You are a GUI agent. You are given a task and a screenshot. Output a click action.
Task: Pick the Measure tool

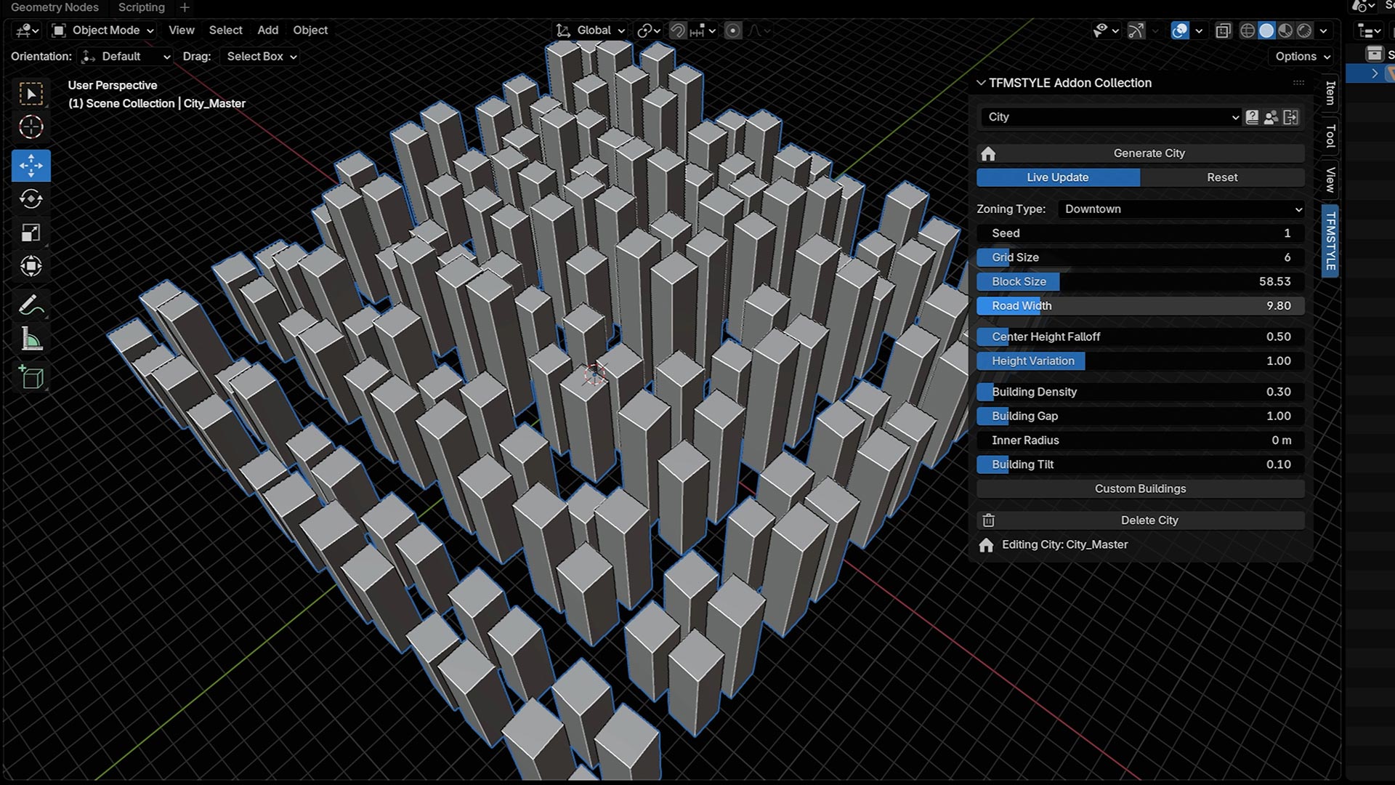31,339
